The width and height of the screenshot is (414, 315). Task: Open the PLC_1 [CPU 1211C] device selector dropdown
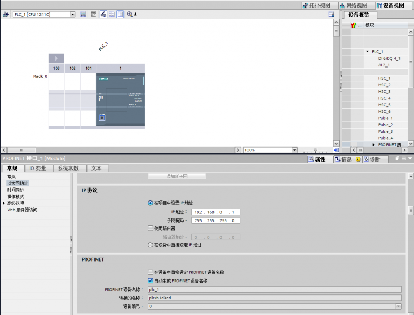tap(73, 14)
